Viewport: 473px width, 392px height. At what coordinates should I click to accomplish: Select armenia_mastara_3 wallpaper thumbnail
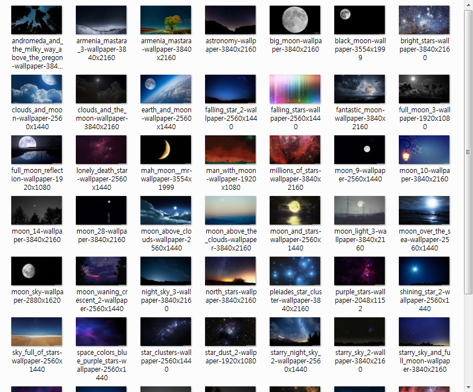coord(101,20)
